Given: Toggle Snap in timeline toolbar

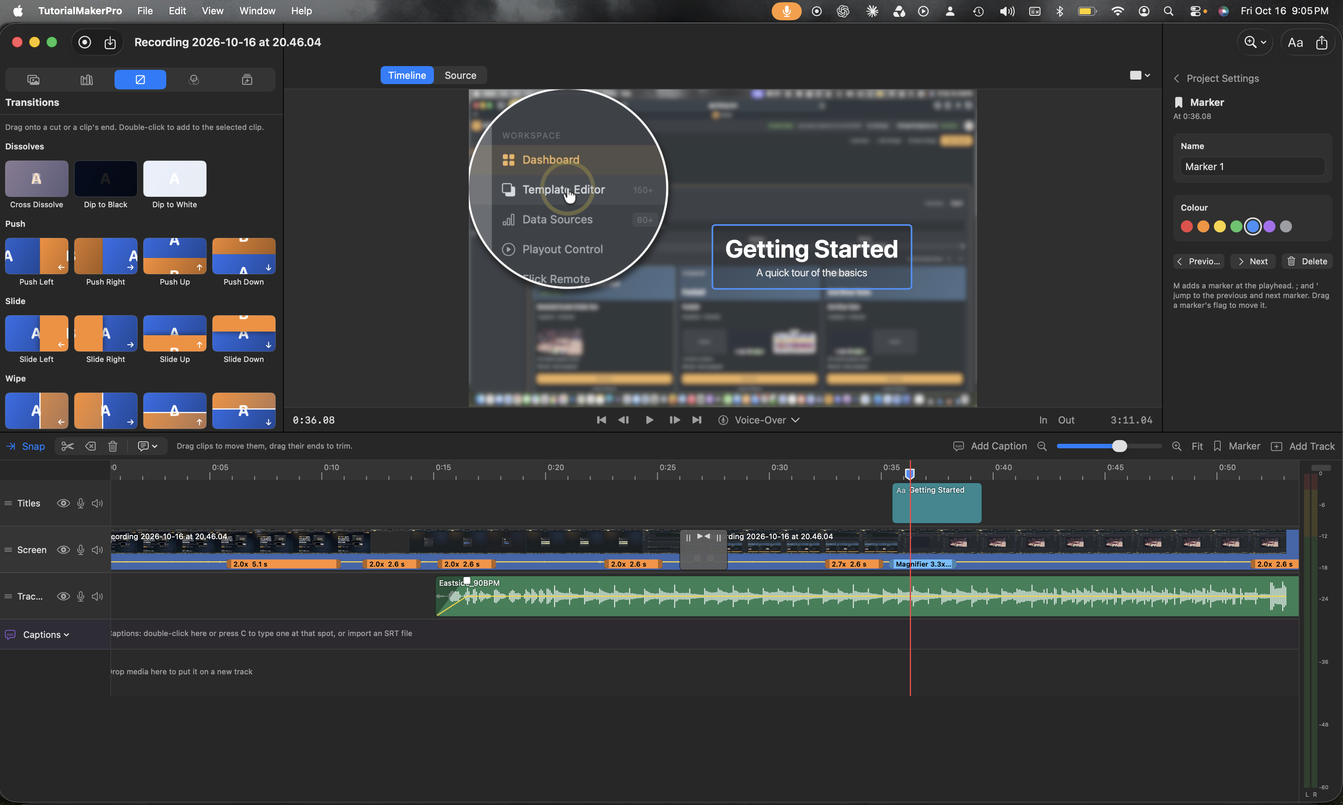Looking at the screenshot, I should click(26, 446).
